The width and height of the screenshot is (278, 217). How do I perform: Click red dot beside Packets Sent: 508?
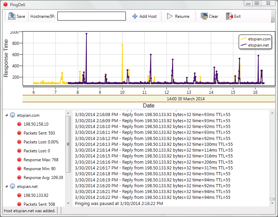(x=19, y=204)
